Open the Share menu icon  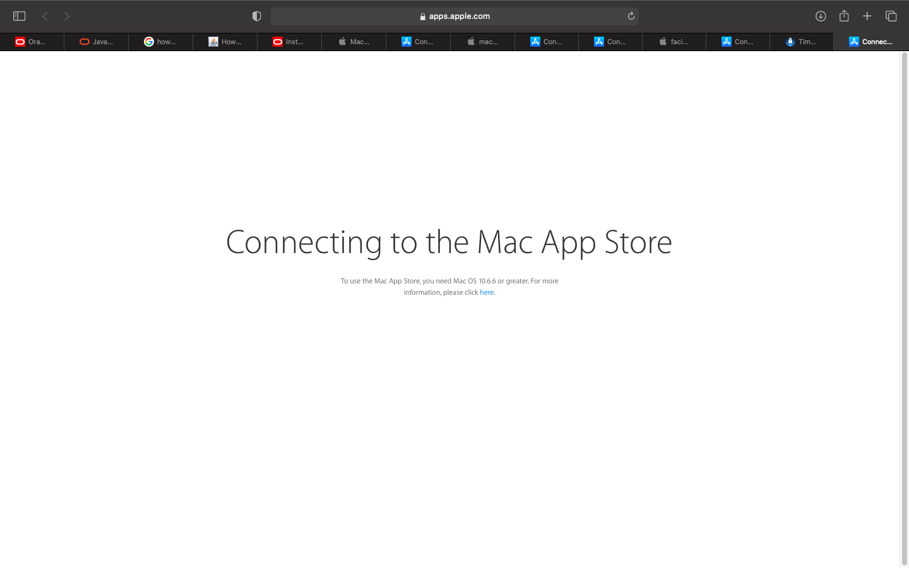[844, 16]
